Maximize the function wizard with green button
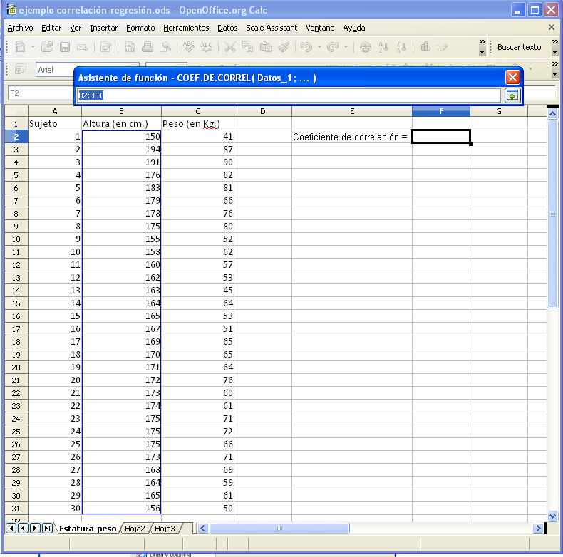Viewport: 563px width, 557px height. pyautogui.click(x=512, y=95)
